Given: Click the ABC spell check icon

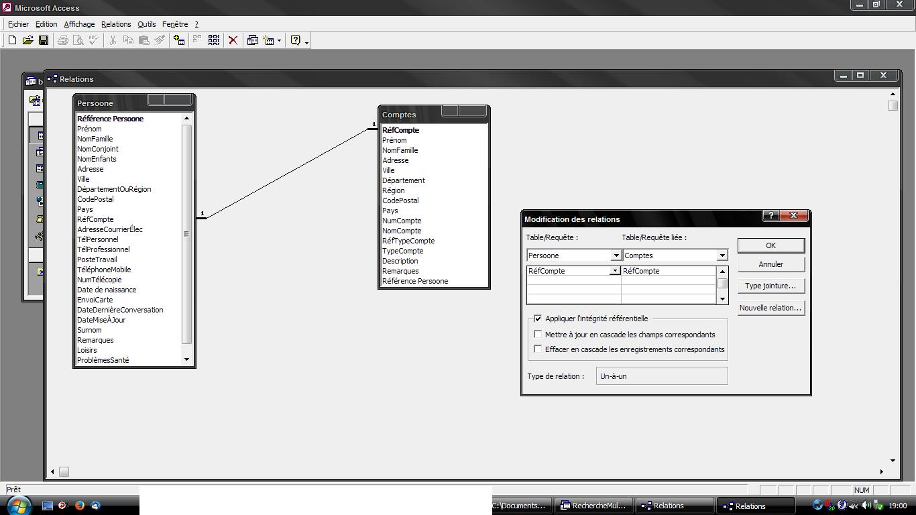Looking at the screenshot, I should [94, 40].
